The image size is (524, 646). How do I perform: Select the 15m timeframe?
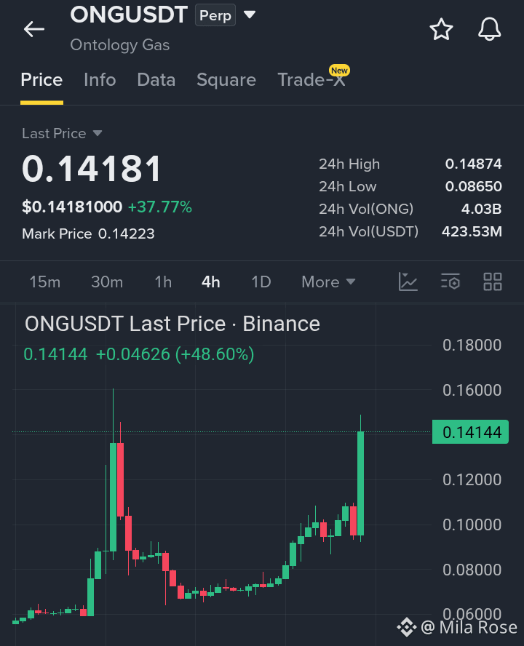pos(45,282)
